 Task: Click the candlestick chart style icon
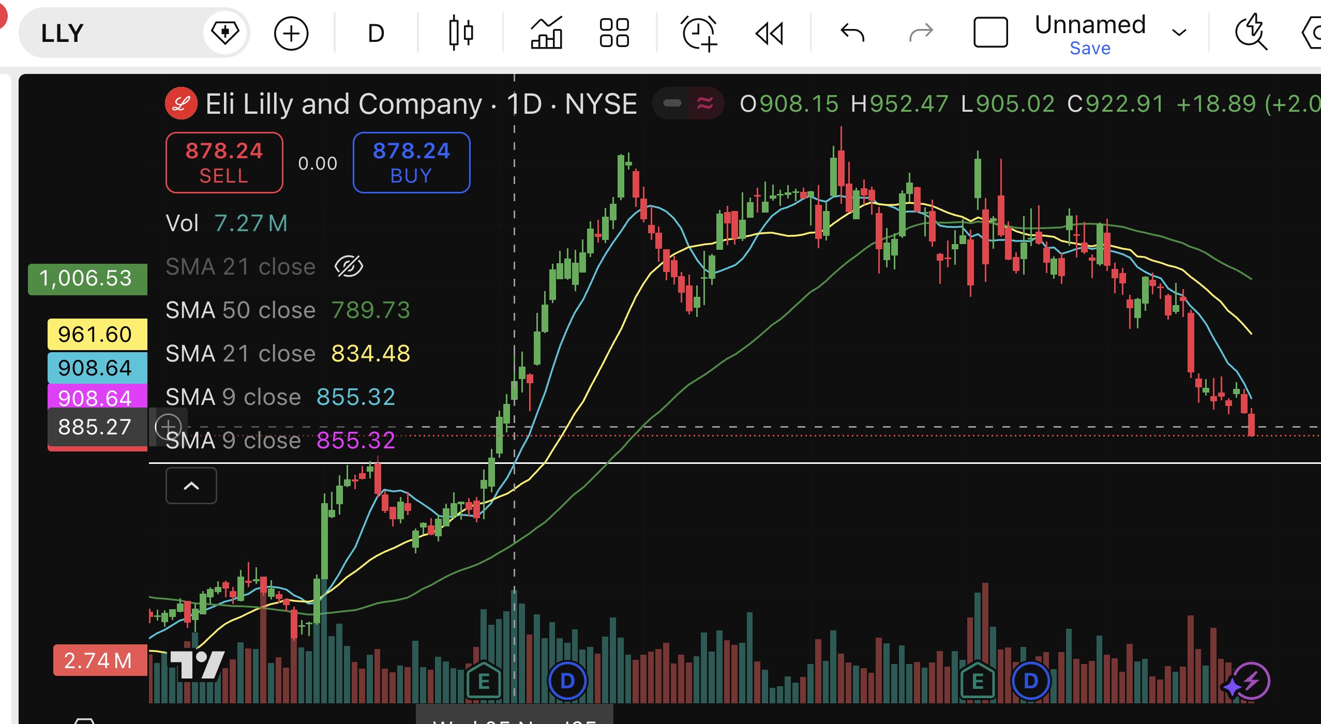pos(460,33)
